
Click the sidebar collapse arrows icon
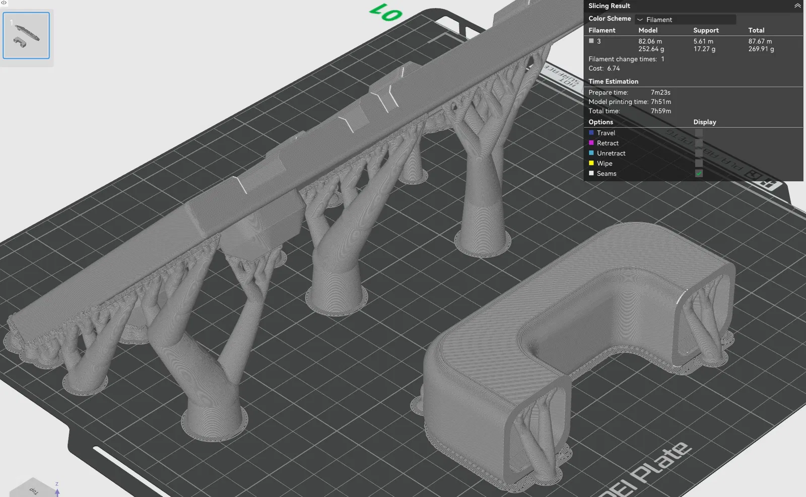(x=4, y=3)
